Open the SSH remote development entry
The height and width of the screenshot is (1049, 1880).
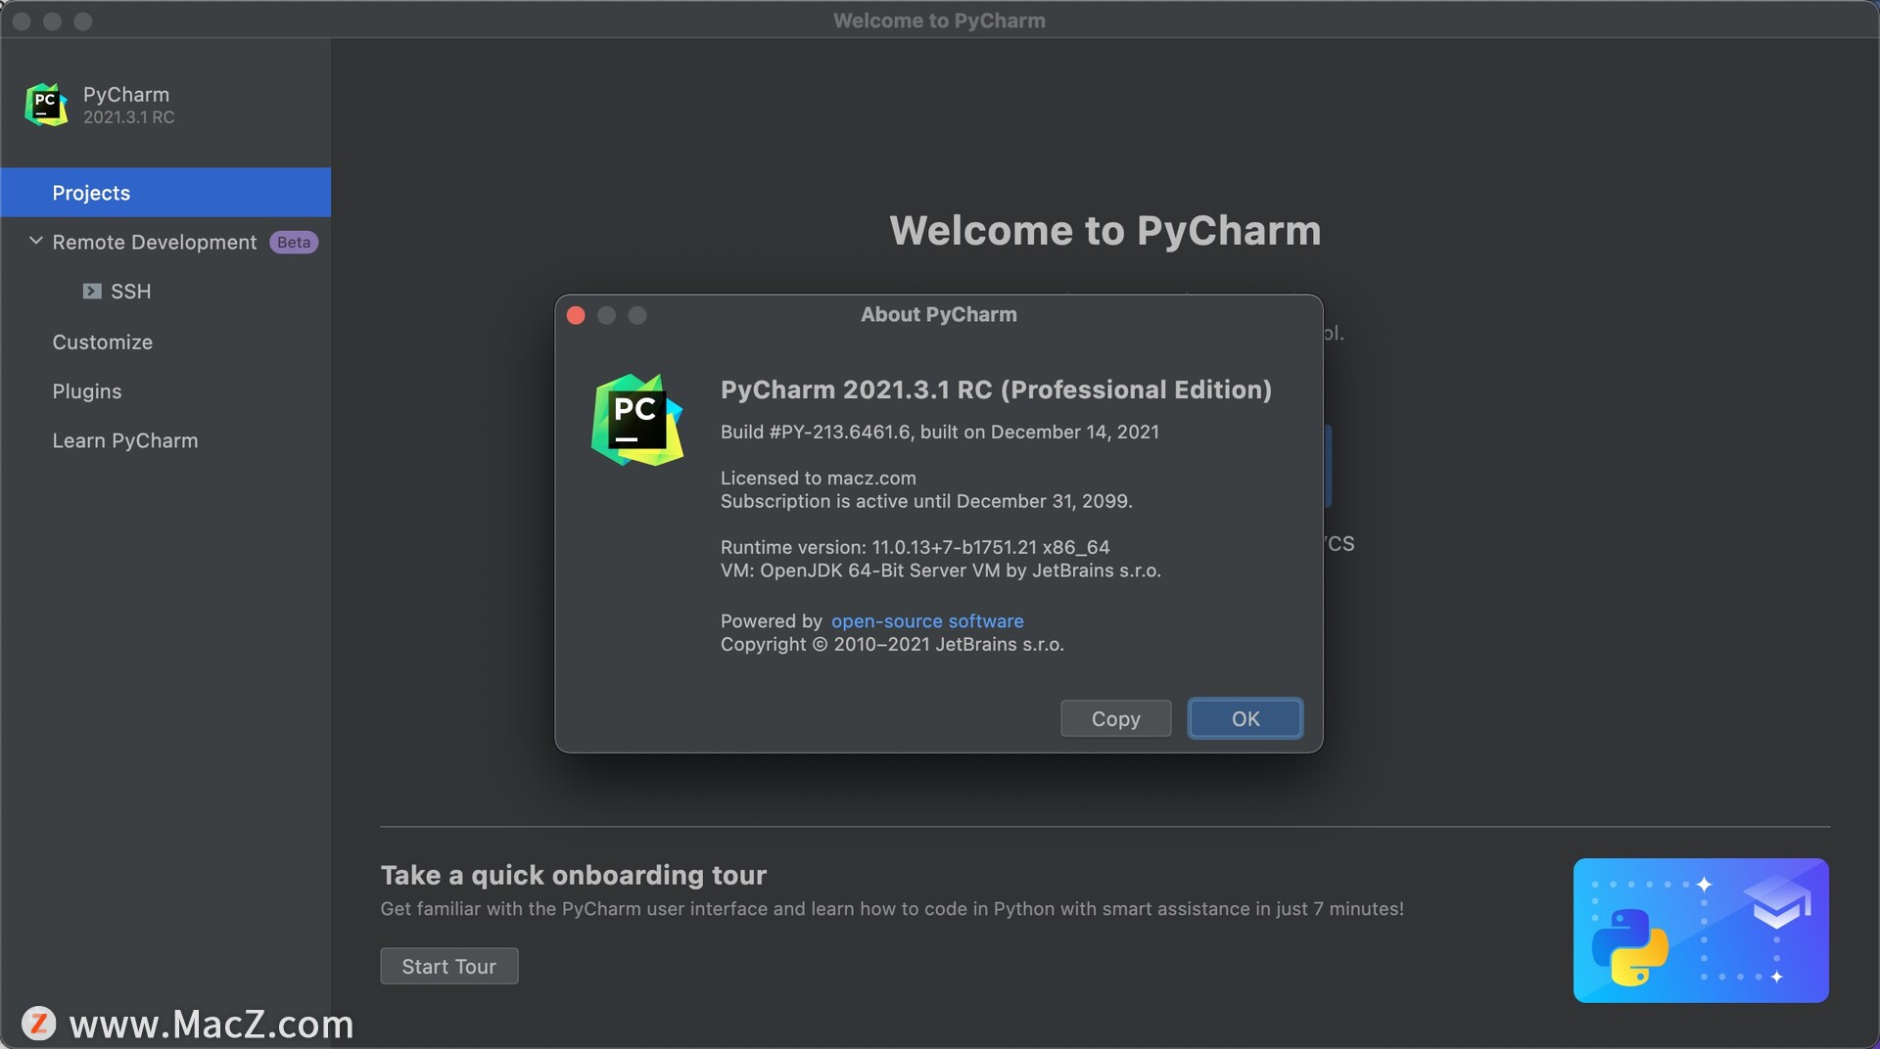tap(130, 292)
